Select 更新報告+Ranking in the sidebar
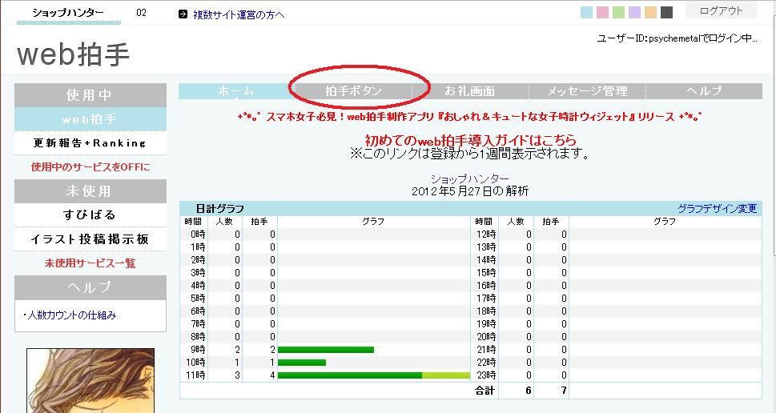The height and width of the screenshot is (413, 776). click(90, 143)
